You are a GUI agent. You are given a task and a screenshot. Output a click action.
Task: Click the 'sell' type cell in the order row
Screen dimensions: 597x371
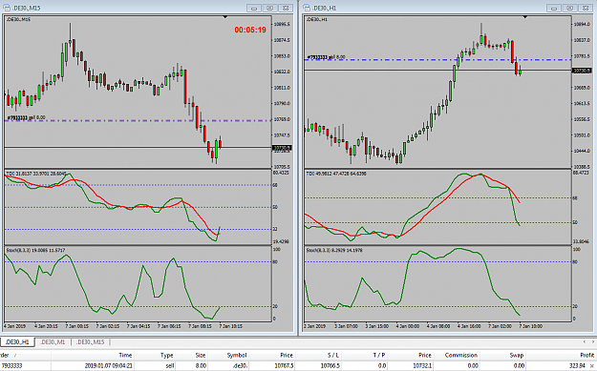[170, 365]
